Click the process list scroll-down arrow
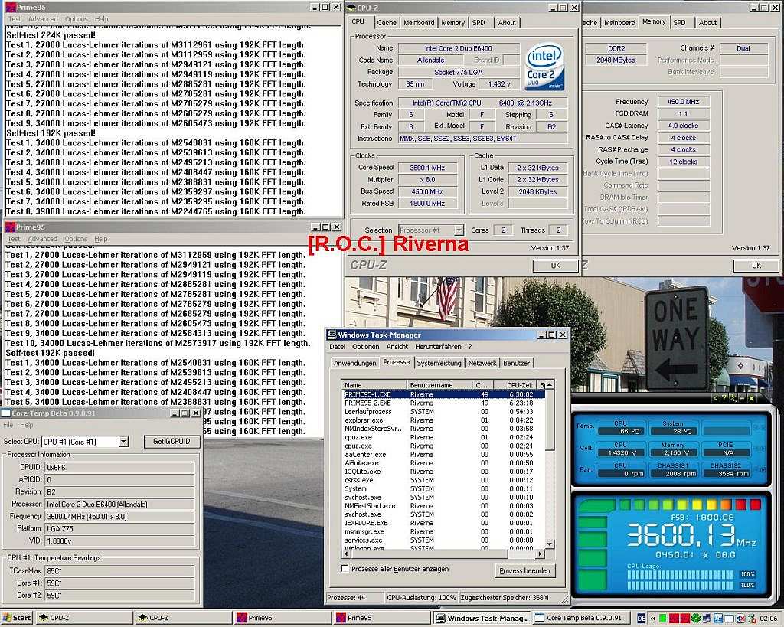This screenshot has width=784, height=627. point(550,544)
